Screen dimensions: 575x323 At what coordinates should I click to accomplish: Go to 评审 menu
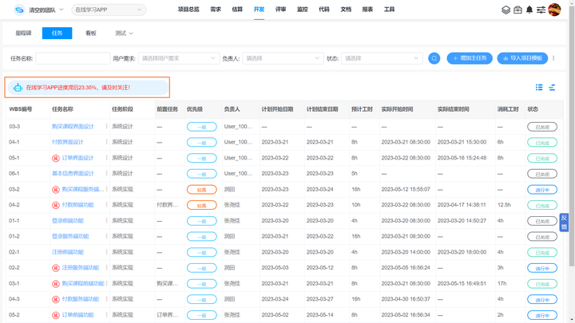click(280, 10)
